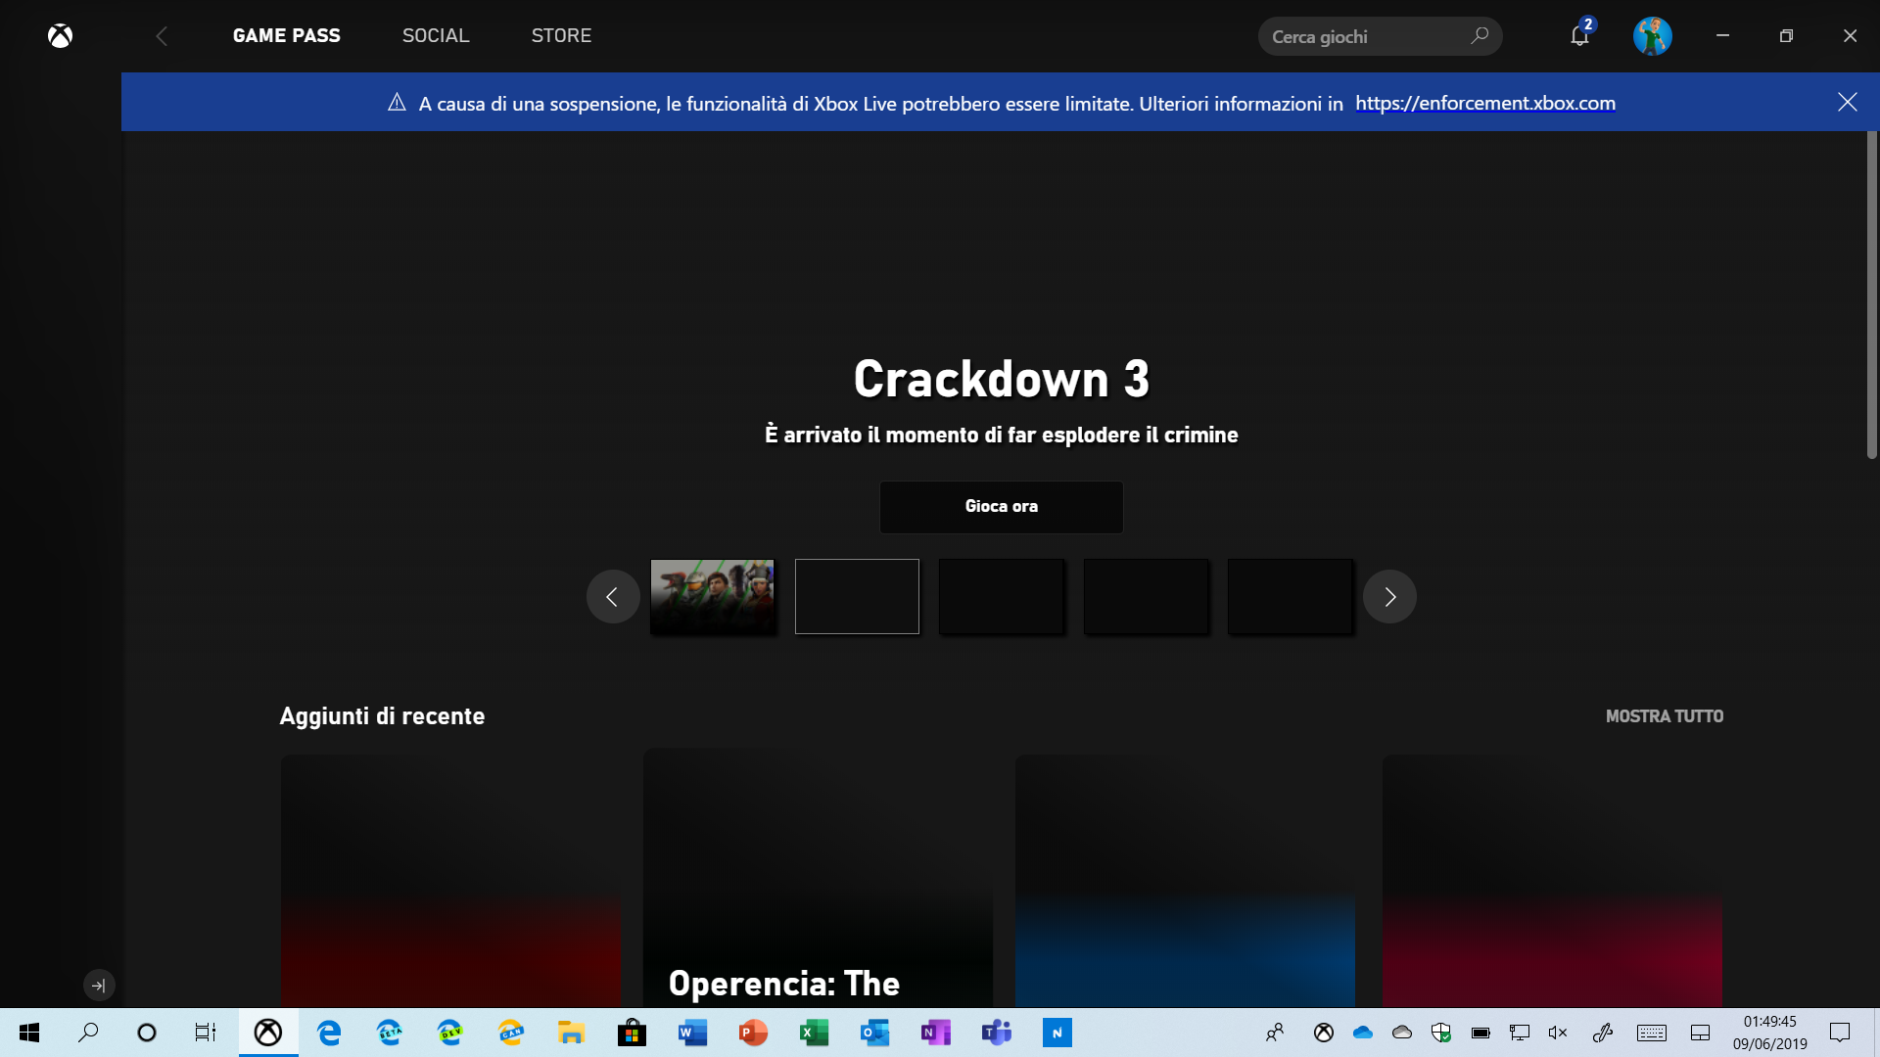1880x1057 pixels.
Task: Select the Halo characters carousel thumbnail
Action: [x=712, y=596]
